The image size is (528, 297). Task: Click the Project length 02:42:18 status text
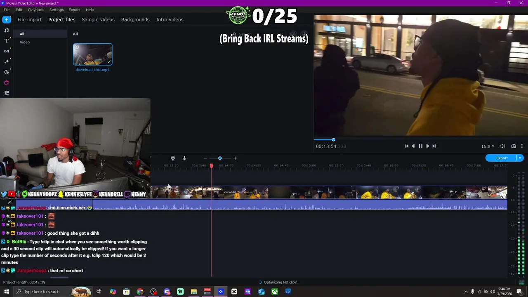pyautogui.click(x=24, y=282)
